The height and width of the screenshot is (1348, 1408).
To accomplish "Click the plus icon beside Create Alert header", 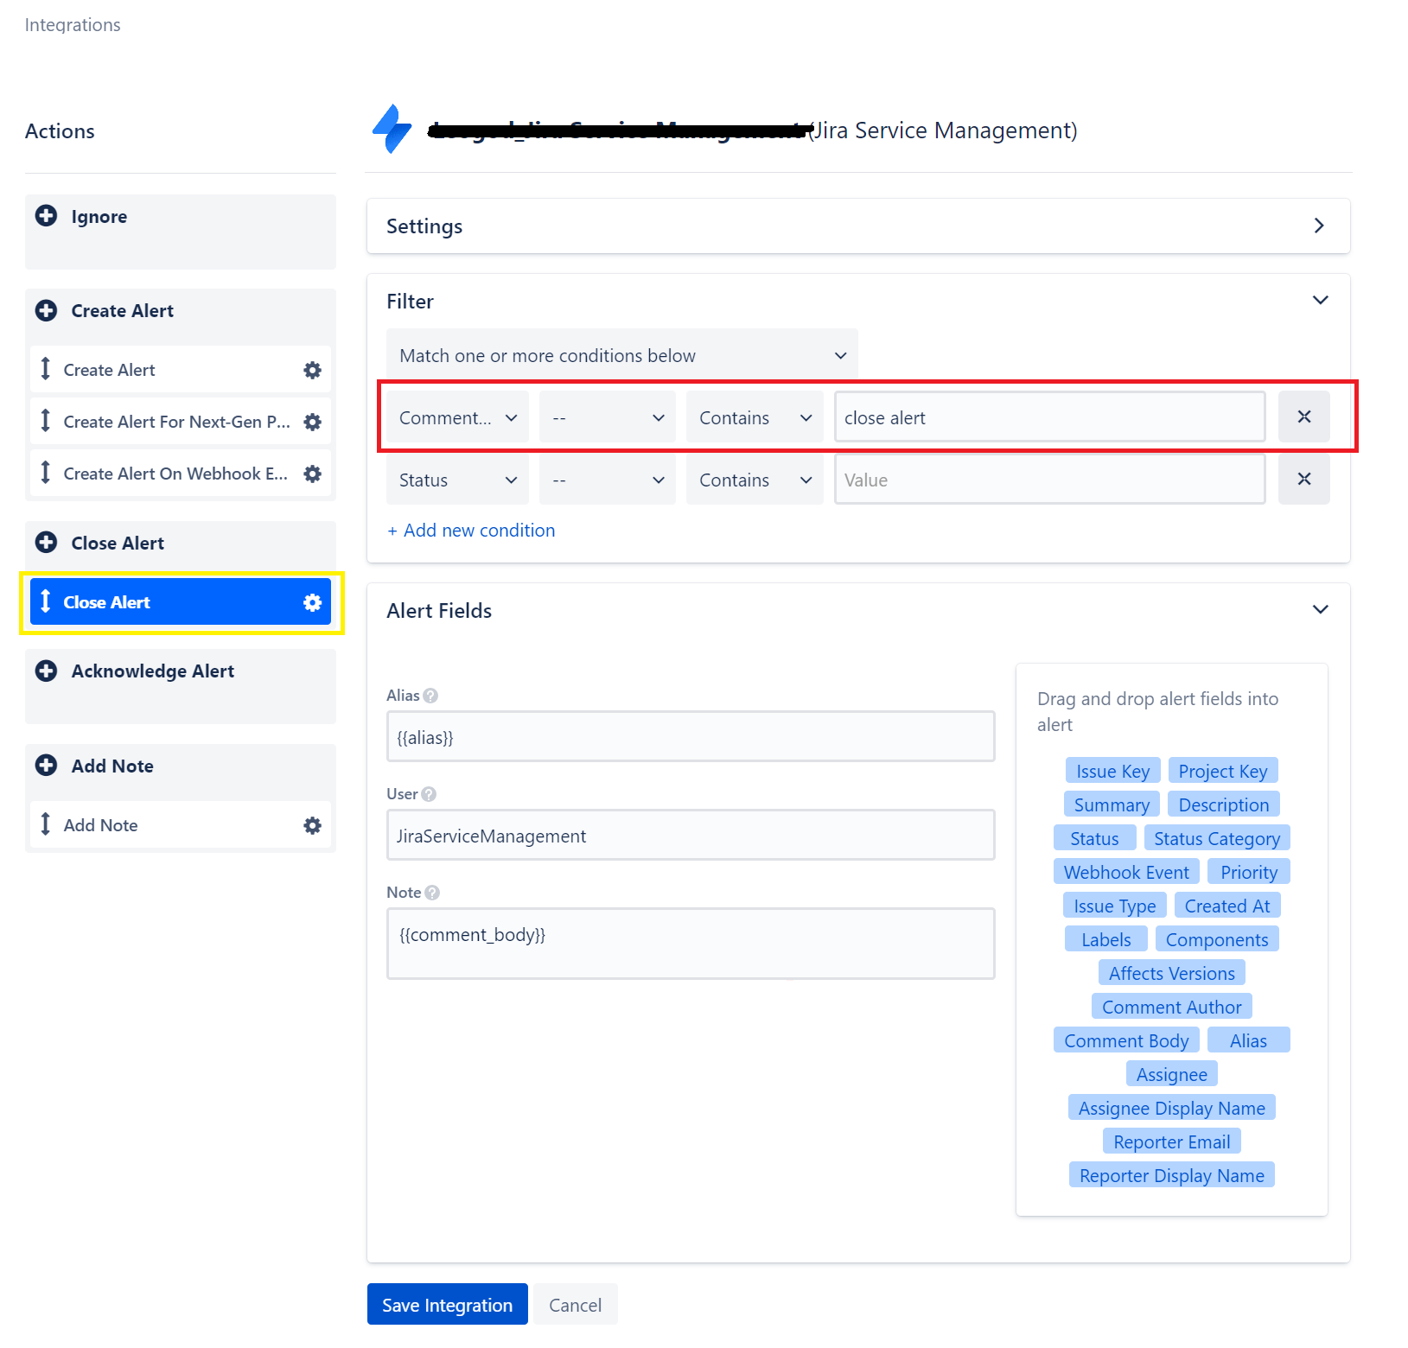I will [47, 310].
